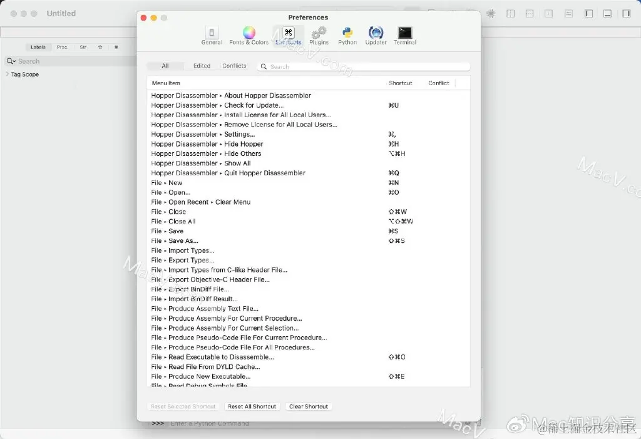The width and height of the screenshot is (641, 439).
Task: Select the Check for Update... row
Action: (x=309, y=105)
